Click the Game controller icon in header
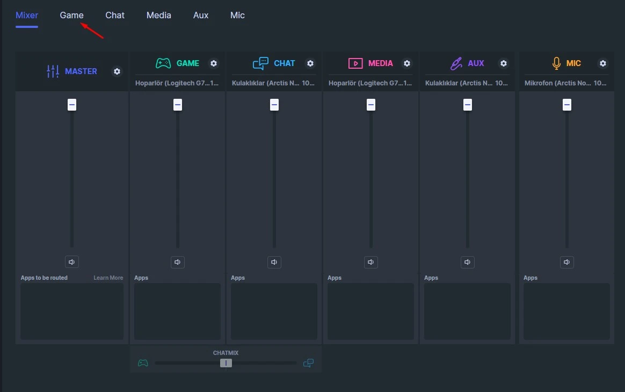Image resolution: width=625 pixels, height=392 pixels. coord(163,63)
